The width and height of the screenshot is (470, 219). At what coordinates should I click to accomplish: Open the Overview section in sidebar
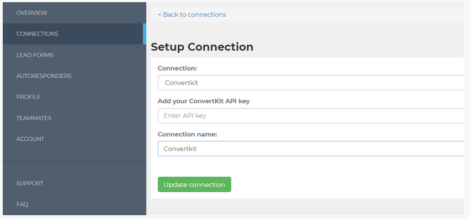click(x=32, y=12)
